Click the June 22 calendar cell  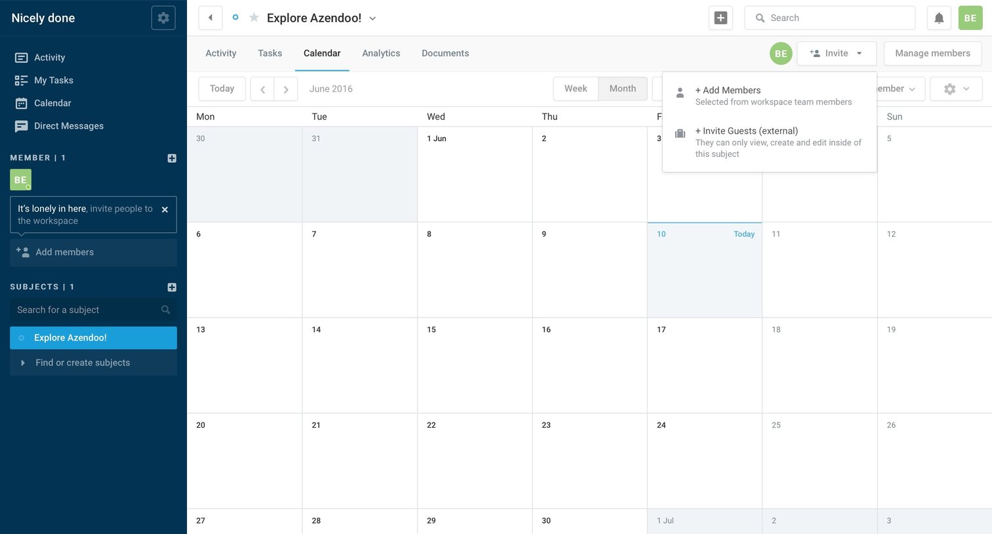[x=475, y=461]
